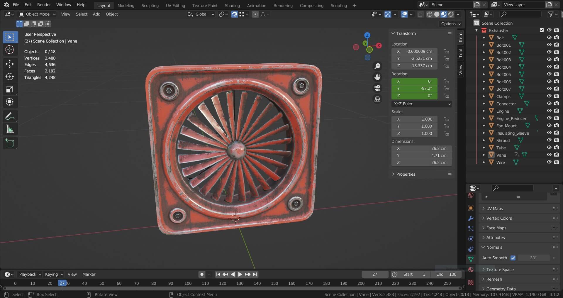
Task: Activate the Move tool
Action: click(x=10, y=64)
